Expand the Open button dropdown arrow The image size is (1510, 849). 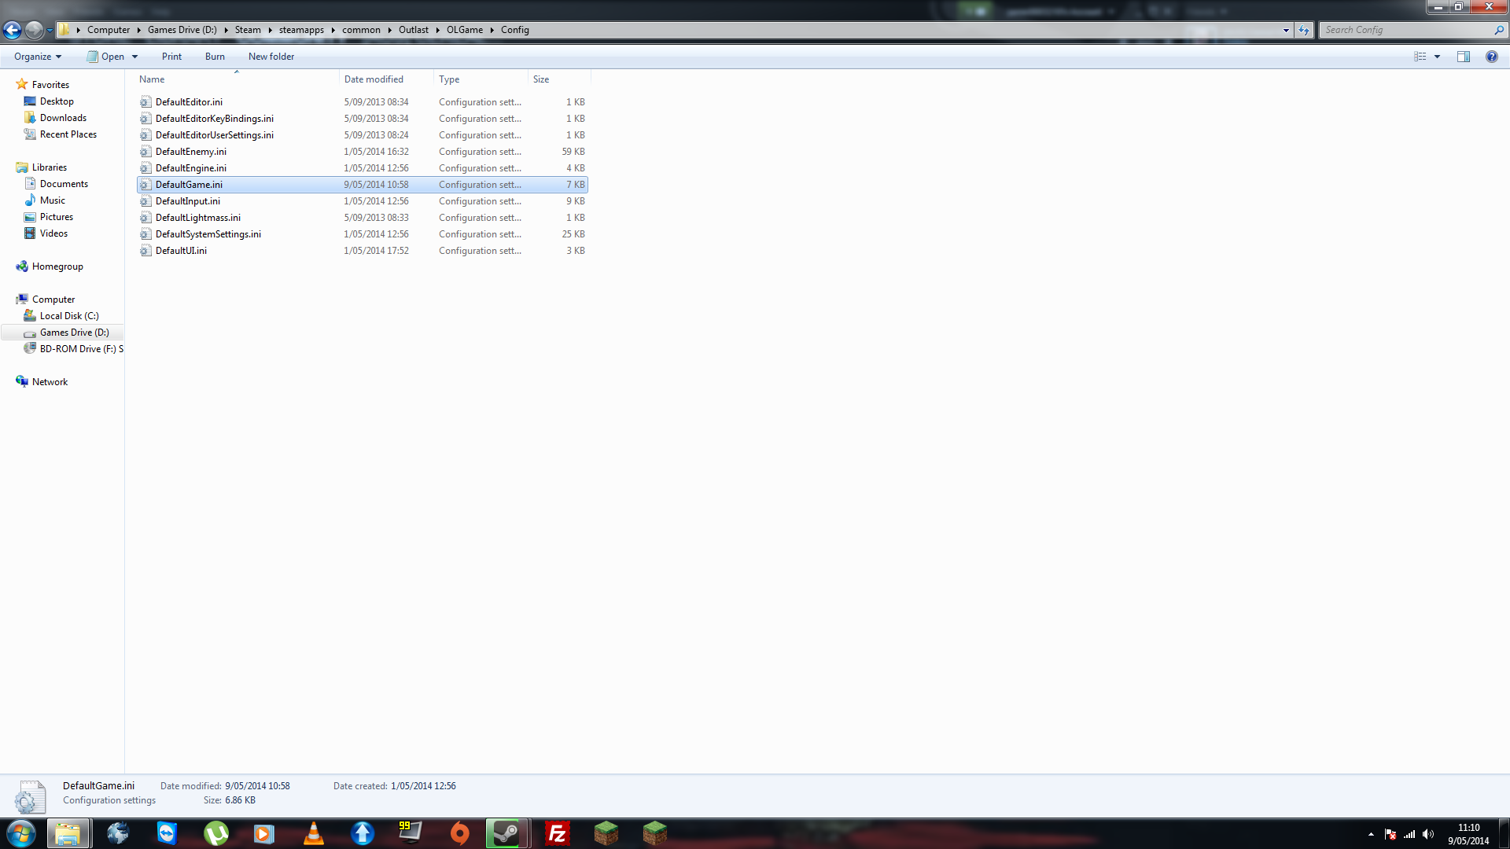click(x=134, y=57)
